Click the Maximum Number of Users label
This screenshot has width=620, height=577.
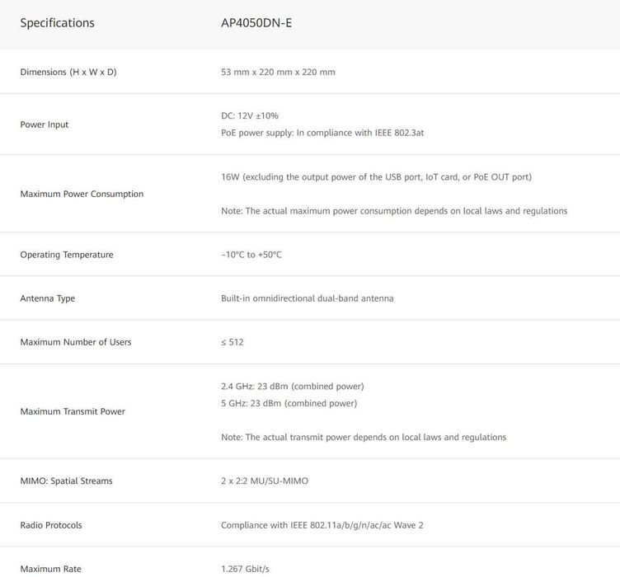pyautogui.click(x=76, y=342)
